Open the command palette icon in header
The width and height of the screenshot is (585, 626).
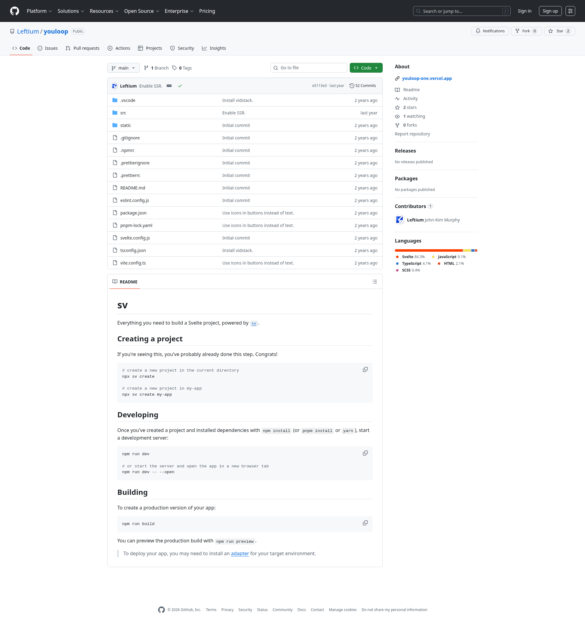(x=570, y=11)
